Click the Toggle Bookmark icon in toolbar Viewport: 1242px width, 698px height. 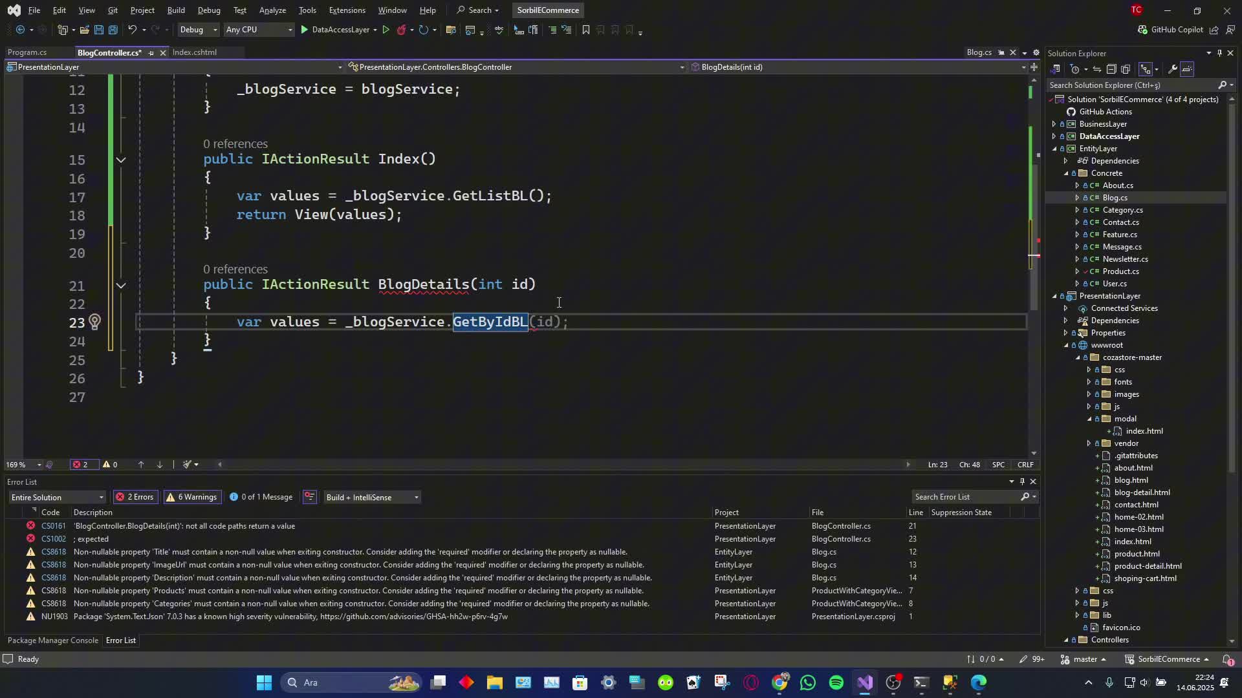coord(585,30)
